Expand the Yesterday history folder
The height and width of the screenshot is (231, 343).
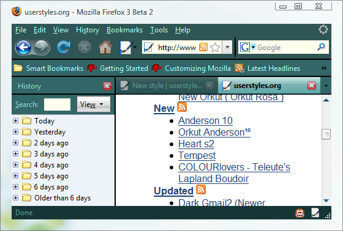click(15, 131)
